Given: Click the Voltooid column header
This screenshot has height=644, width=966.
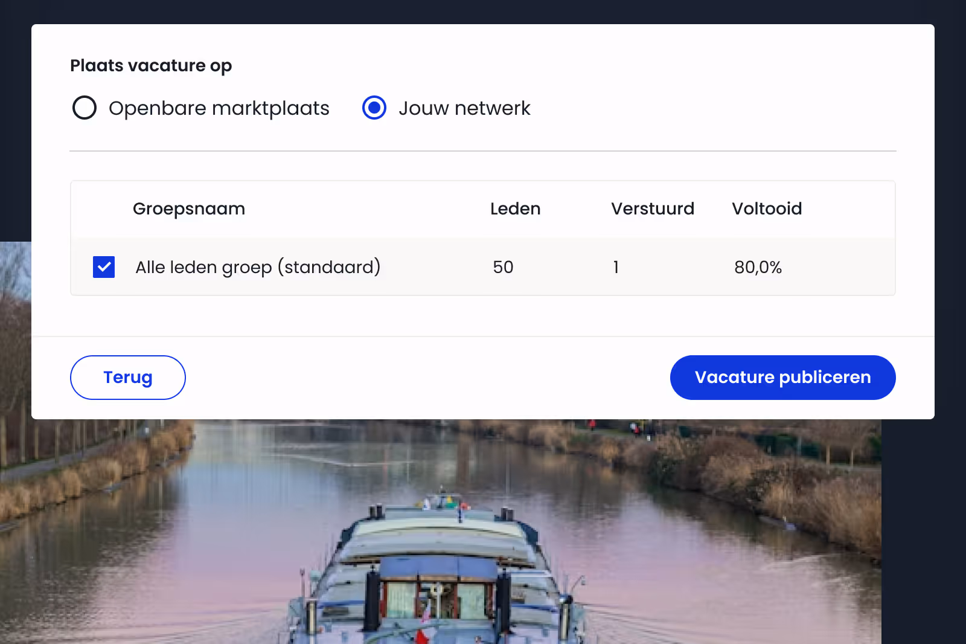Looking at the screenshot, I should click(x=767, y=209).
